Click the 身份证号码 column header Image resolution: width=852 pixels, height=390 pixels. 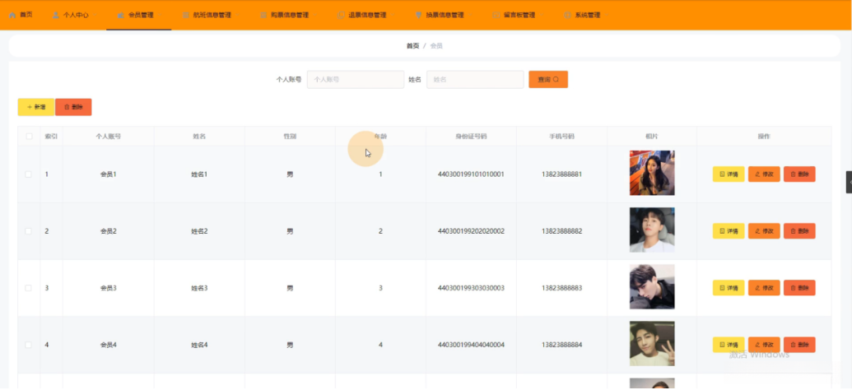pos(471,137)
